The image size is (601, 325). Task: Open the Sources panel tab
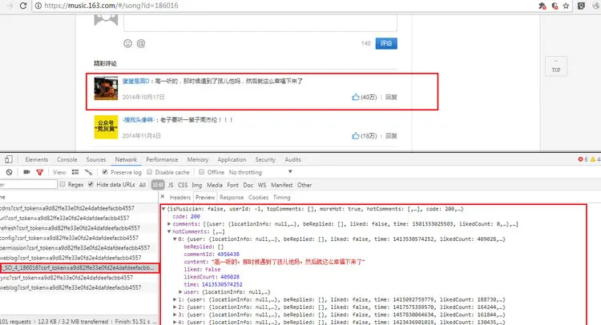pyautogui.click(x=96, y=159)
